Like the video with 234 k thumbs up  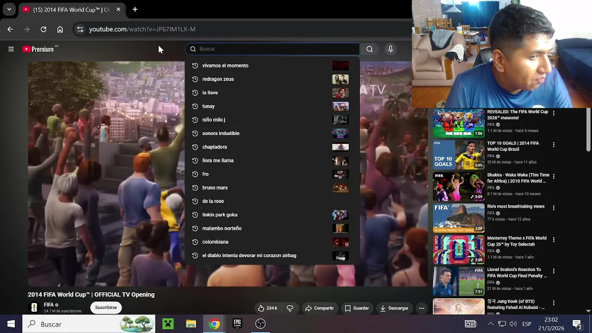click(x=267, y=308)
